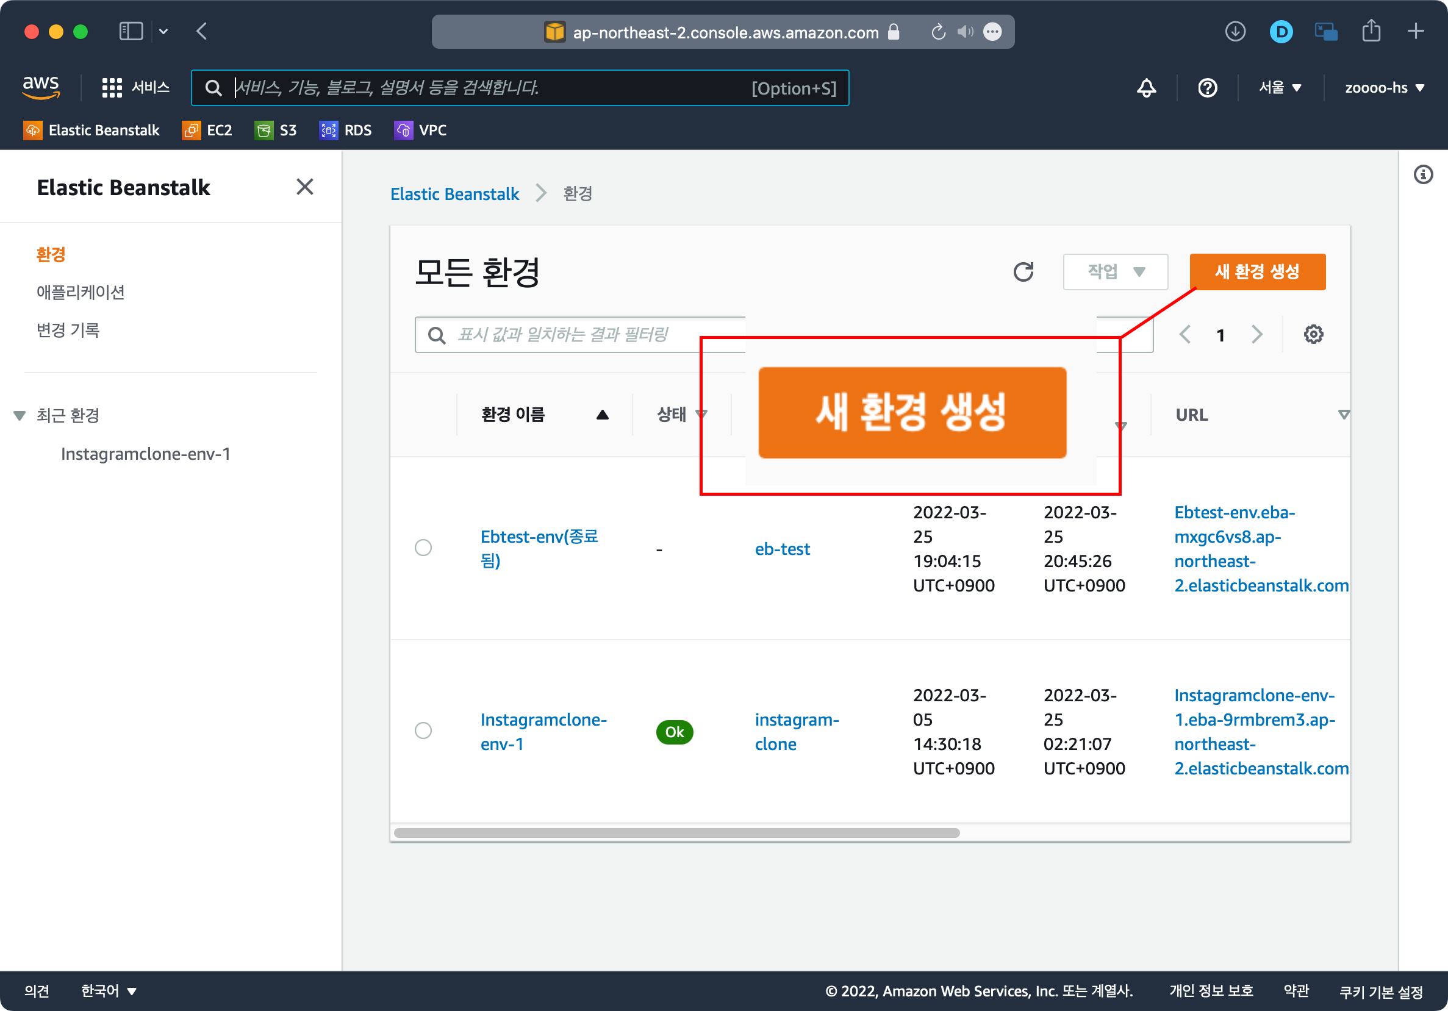The height and width of the screenshot is (1011, 1448).
Task: Select the Instagramclone-env-1 radio button
Action: click(423, 730)
